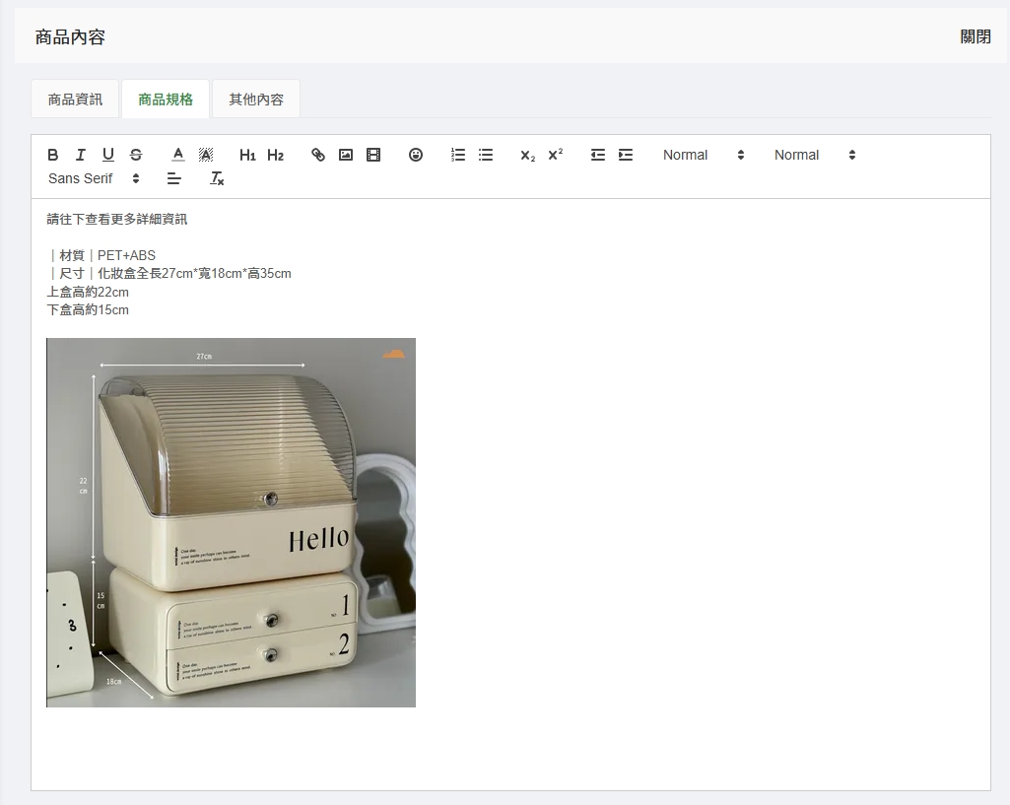Toggle bold formatting in the editor toolbar

click(53, 155)
